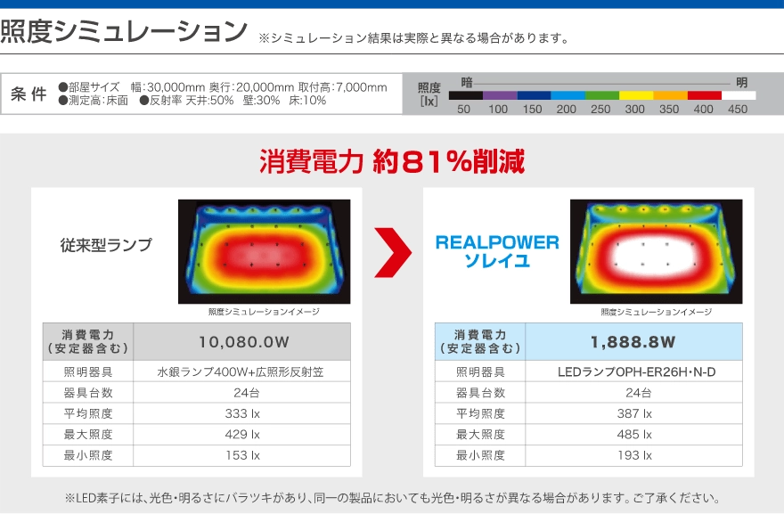Open the conventional lamp illuminance simulation image
This screenshot has width=784, height=514.
pos(264,251)
